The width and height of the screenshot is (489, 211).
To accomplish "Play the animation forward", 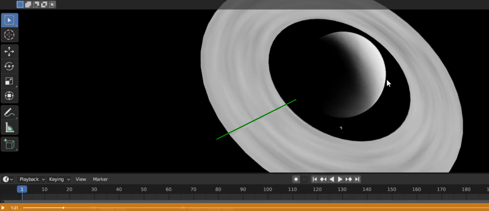I will pos(340,179).
